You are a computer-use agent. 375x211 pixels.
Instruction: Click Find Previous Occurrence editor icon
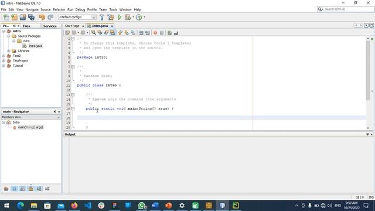[100, 33]
